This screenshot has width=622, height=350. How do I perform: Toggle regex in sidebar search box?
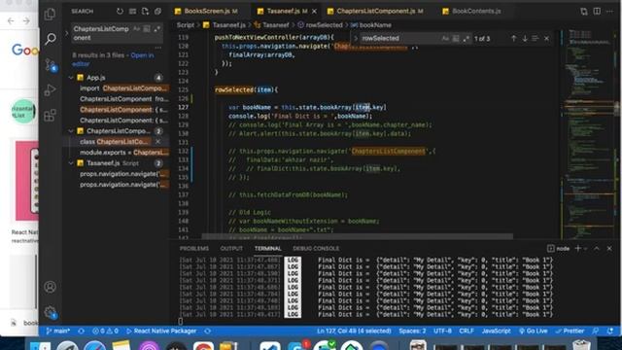pos(157,29)
